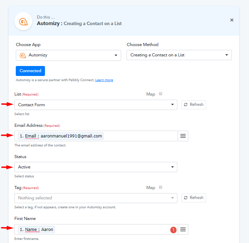Open the Choose App dropdown showing Automizy

68,55
